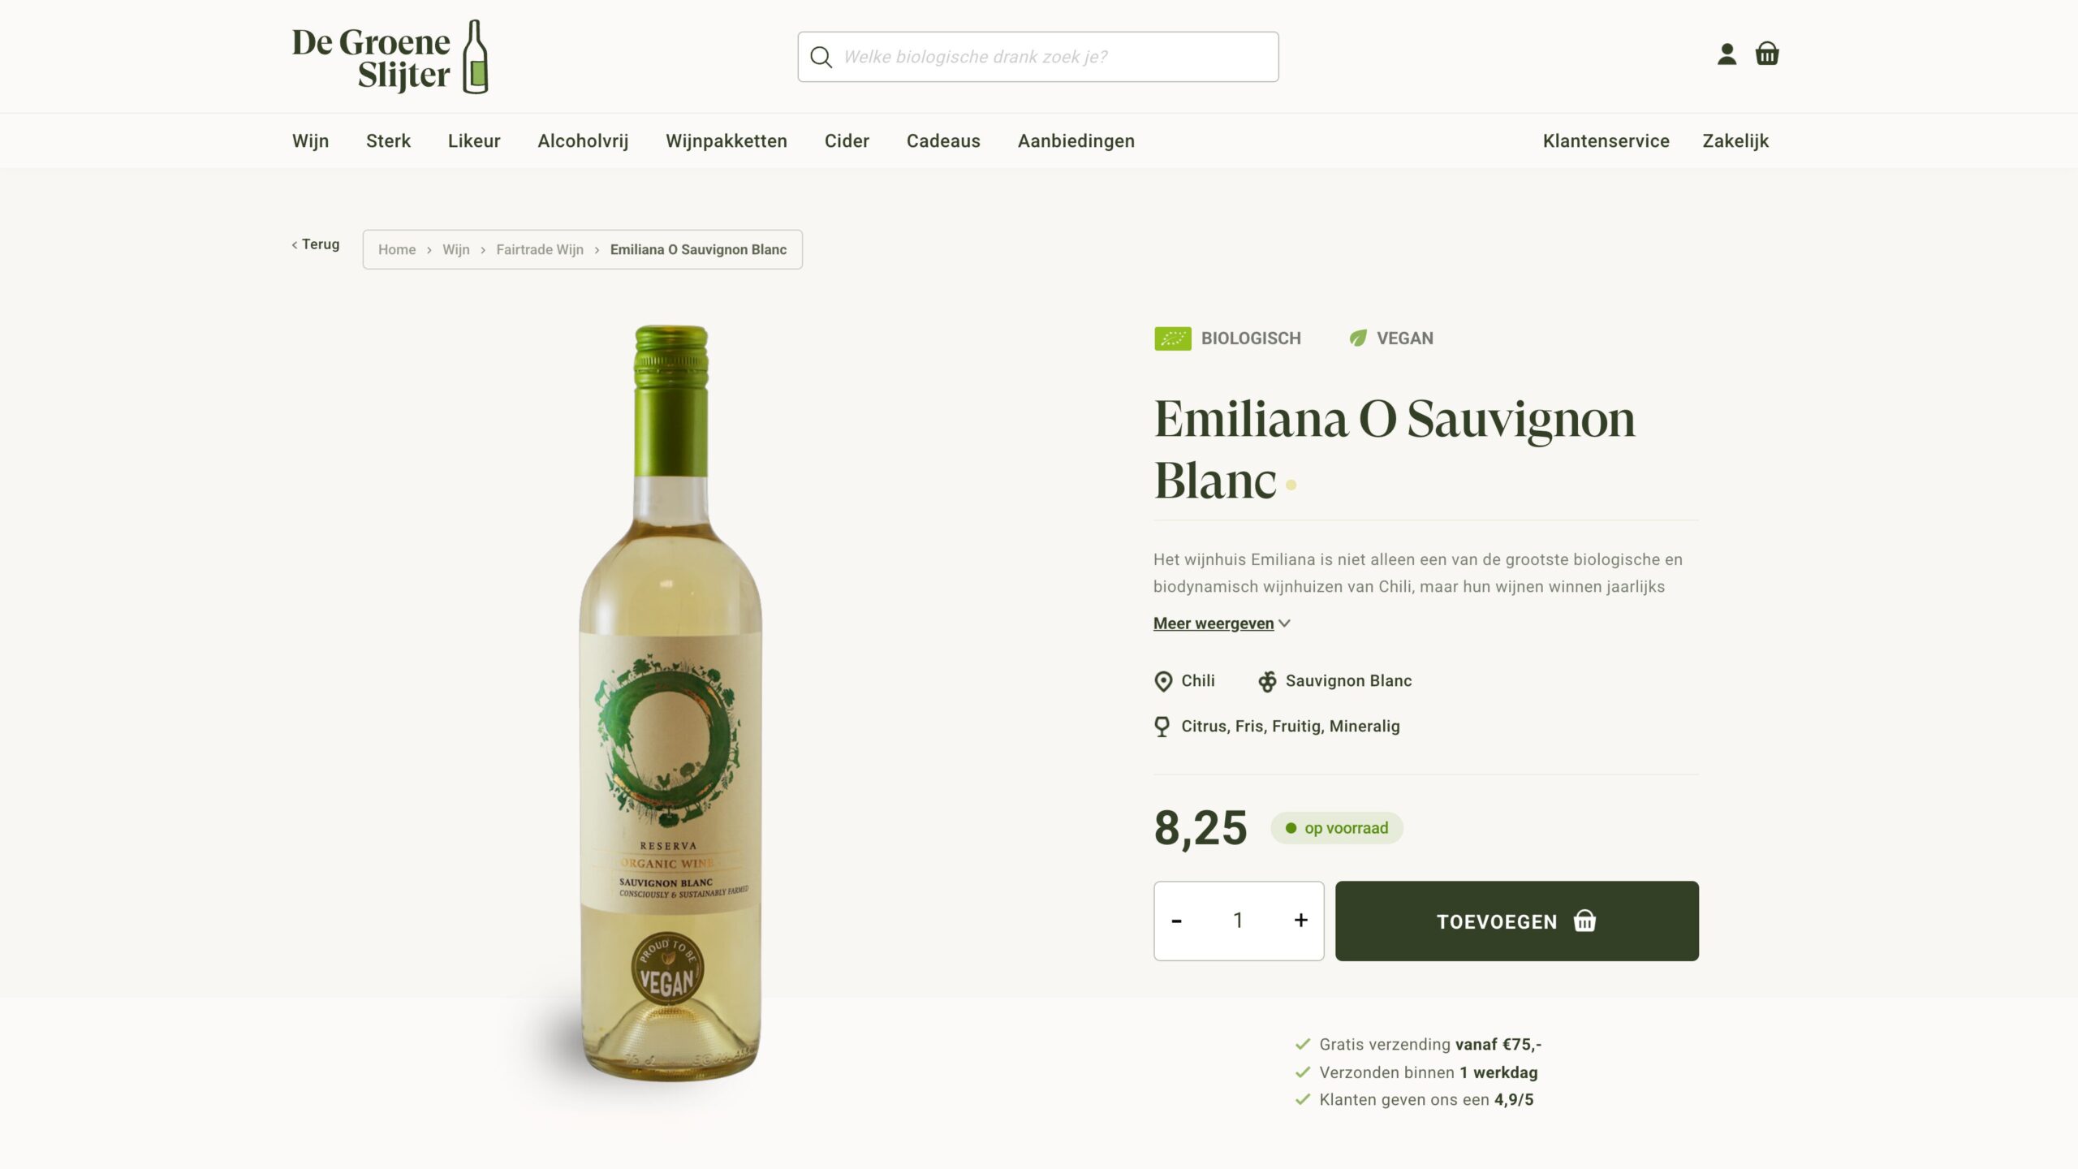The width and height of the screenshot is (2078, 1169).
Task: Go to Aanbiedingen in navigation
Action: [1076, 140]
